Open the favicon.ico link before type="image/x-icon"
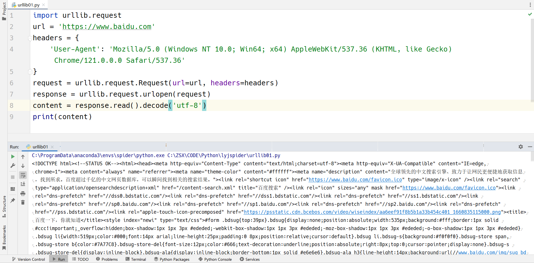Viewport: 534px width, 263px height. 355,180
